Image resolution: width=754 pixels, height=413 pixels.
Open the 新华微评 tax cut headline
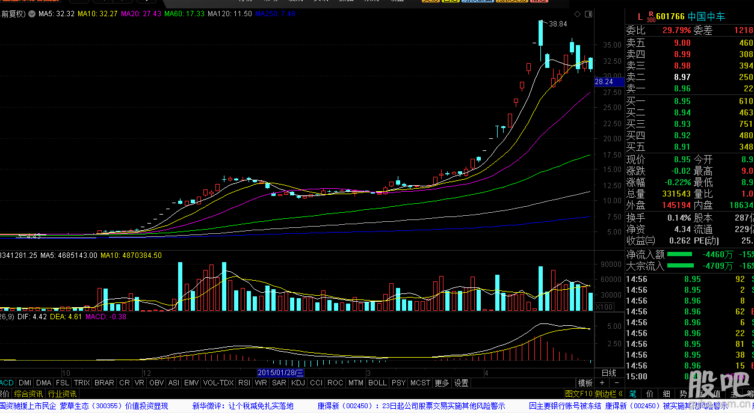[x=243, y=406]
